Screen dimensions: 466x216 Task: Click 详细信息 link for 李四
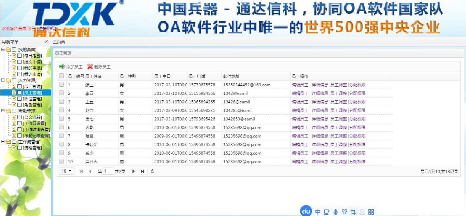pos(320,93)
